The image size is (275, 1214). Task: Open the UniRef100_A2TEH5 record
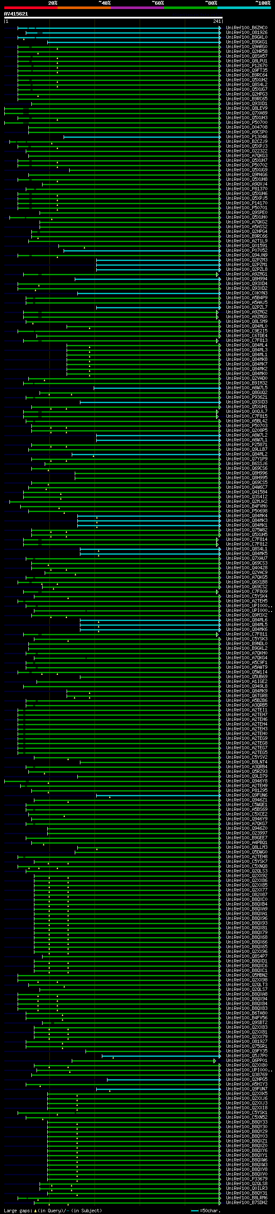tap(246, 601)
